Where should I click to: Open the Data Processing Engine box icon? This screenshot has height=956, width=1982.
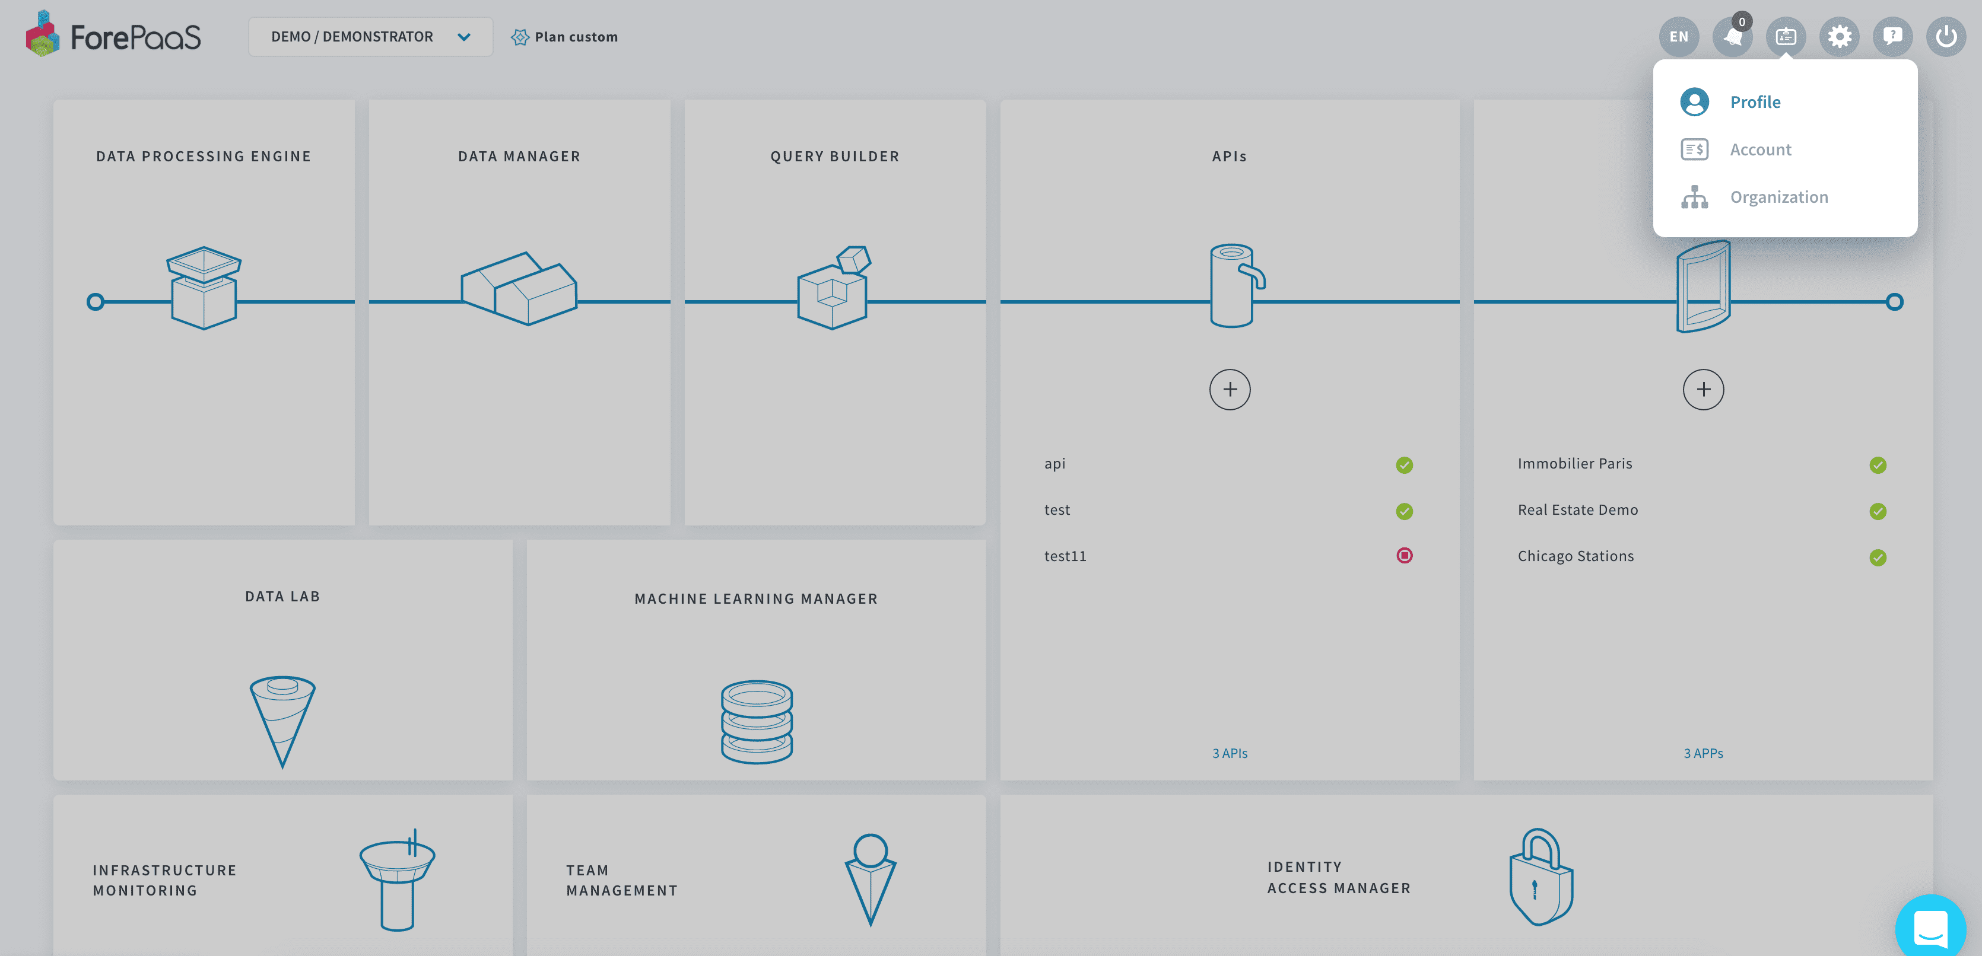(x=204, y=288)
